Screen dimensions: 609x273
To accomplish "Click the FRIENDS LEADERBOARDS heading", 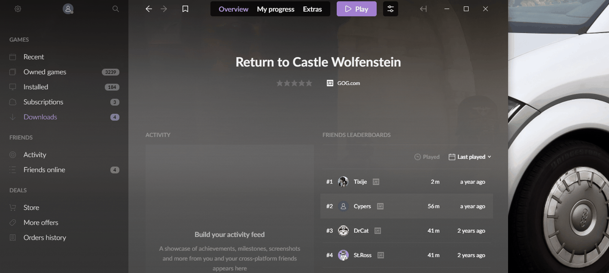I will (356, 135).
